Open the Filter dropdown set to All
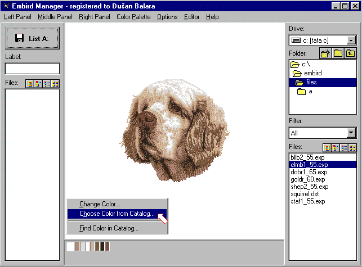This screenshot has width=362, height=267. click(323, 133)
